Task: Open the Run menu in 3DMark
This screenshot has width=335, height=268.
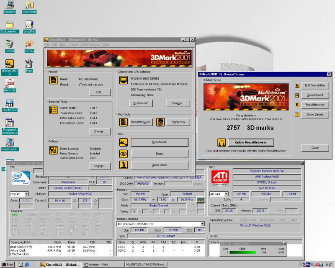Action: click(63, 45)
